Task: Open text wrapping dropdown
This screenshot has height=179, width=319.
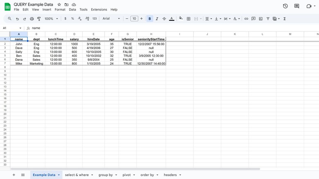Action: pos(227,19)
